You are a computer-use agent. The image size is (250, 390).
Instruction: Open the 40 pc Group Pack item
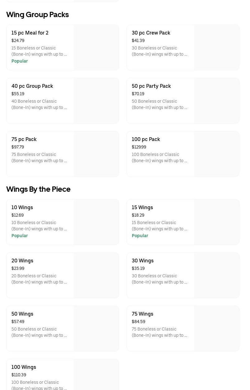pos(32,86)
